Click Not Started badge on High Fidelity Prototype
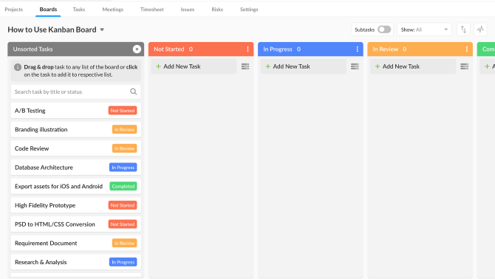Viewport: 495px width, 279px height. pos(123,205)
